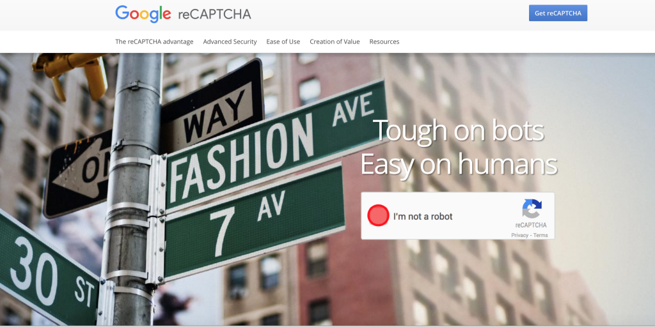Viewport: 655px width, 327px height.
Task: Go to Advanced Security nav item
Action: (230, 42)
